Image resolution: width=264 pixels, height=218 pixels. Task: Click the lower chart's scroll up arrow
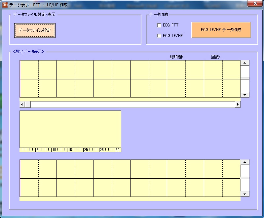pyautogui.click(x=245, y=162)
